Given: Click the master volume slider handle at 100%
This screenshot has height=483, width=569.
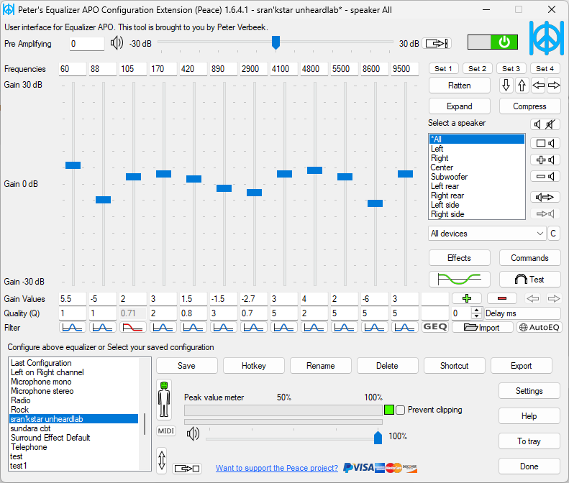Looking at the screenshot, I should pyautogui.click(x=378, y=438).
